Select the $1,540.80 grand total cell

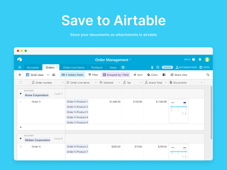tap(156, 111)
